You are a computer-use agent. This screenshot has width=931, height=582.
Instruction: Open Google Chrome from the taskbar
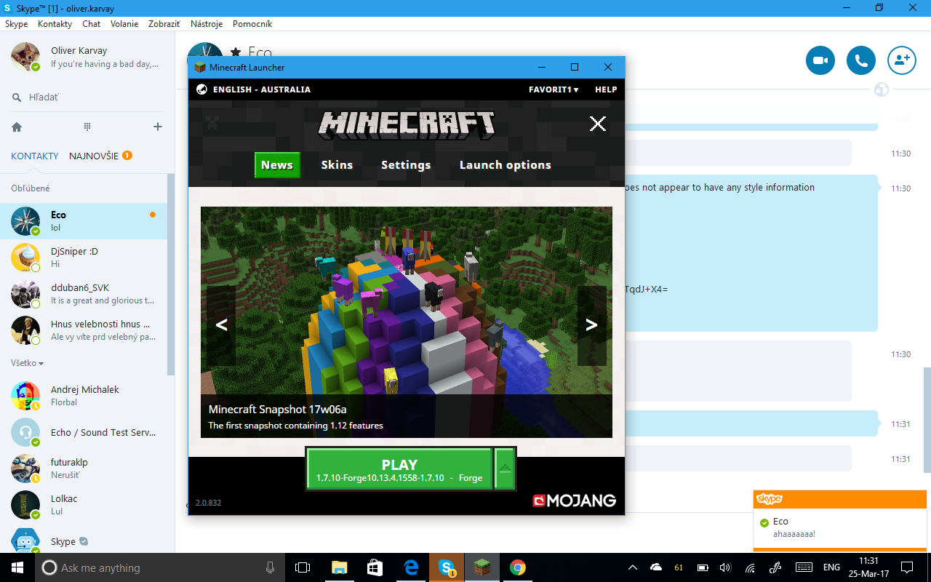pyautogui.click(x=518, y=567)
